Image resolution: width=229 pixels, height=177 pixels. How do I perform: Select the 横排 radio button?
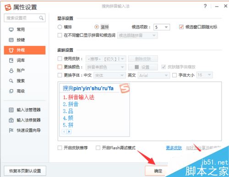(x=60, y=27)
